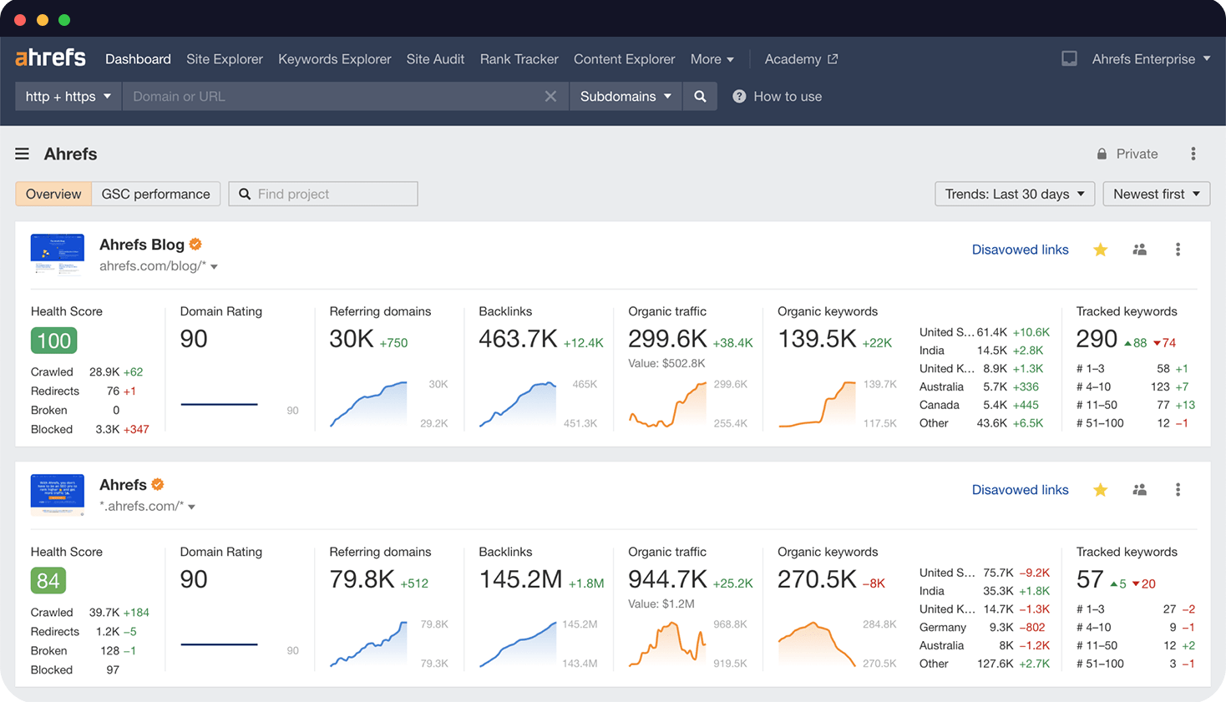Open Ahrefs Blog organic traffic chart

(667, 404)
